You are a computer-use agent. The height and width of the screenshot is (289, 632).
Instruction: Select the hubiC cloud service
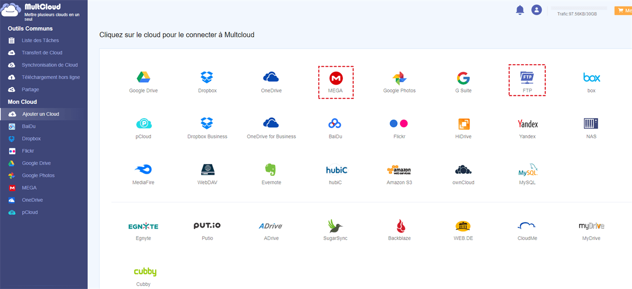point(336,170)
